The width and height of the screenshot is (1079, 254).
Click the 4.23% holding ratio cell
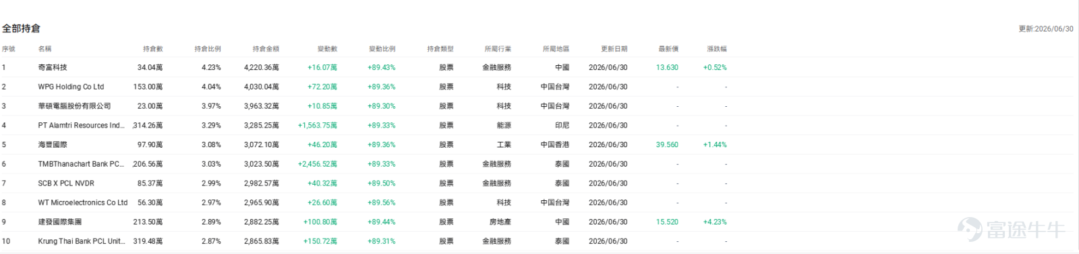click(x=211, y=67)
